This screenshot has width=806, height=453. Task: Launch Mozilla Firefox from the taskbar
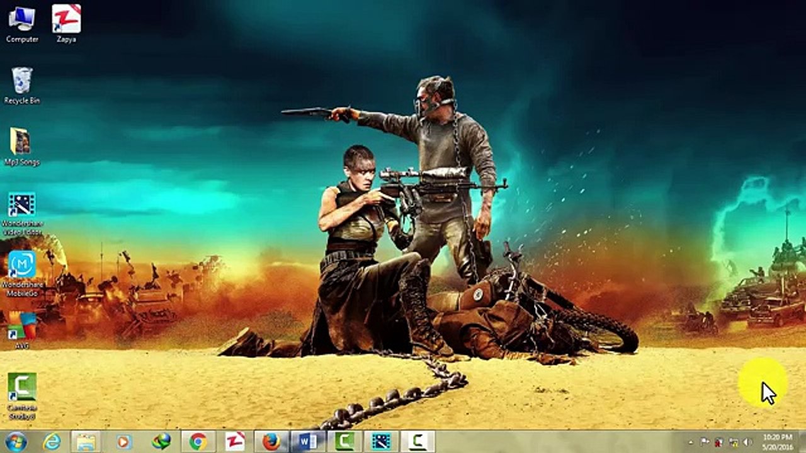click(x=271, y=442)
